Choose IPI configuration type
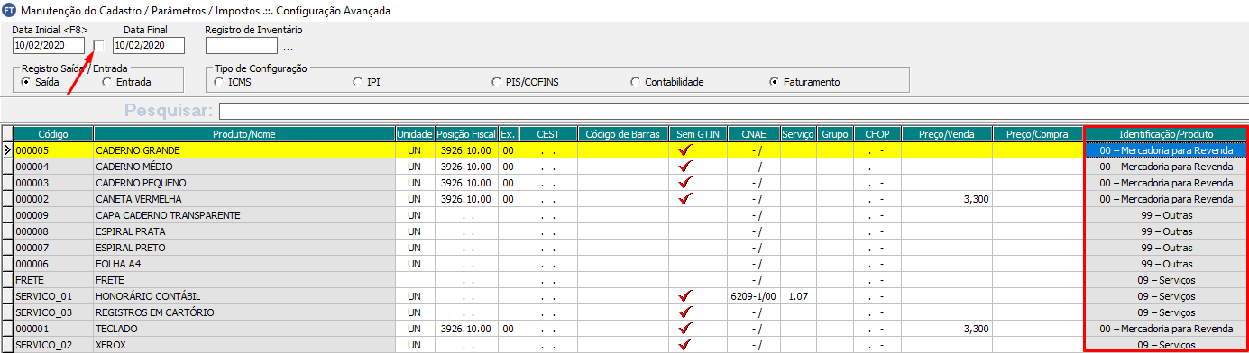Screen dimensions: 1249x353 [358, 82]
